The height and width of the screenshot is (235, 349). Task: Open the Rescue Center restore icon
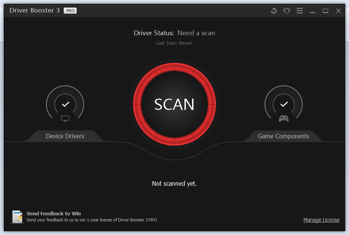pyautogui.click(x=274, y=11)
